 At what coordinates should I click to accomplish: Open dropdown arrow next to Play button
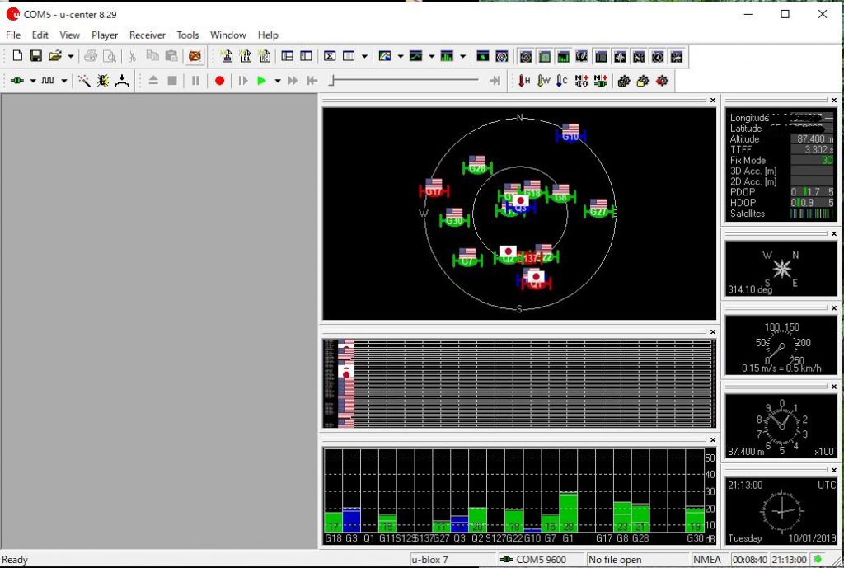[x=277, y=81]
